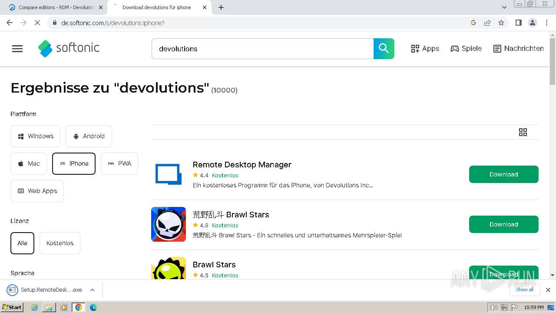Open the Chrome three-dot menu
The height and width of the screenshot is (313, 556).
click(547, 23)
